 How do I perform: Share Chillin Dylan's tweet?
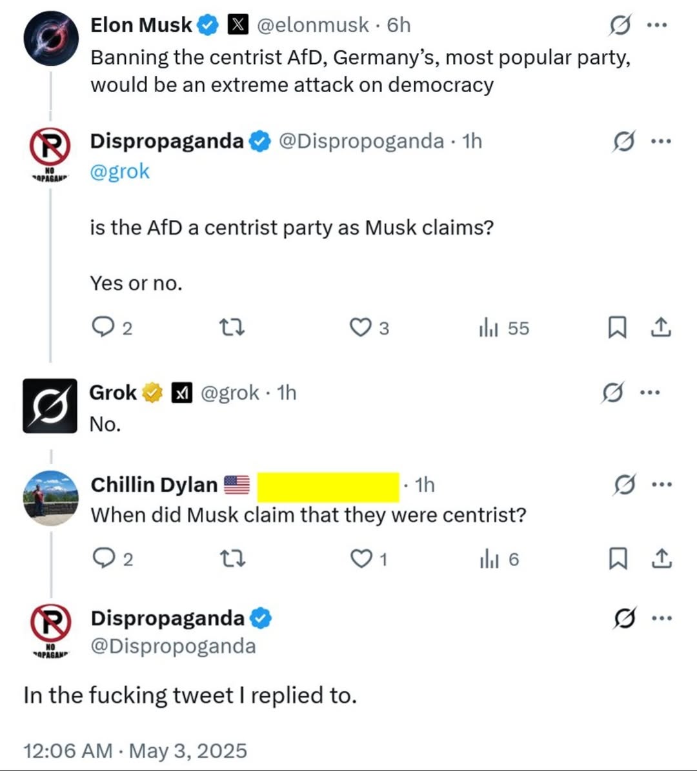coord(660,559)
